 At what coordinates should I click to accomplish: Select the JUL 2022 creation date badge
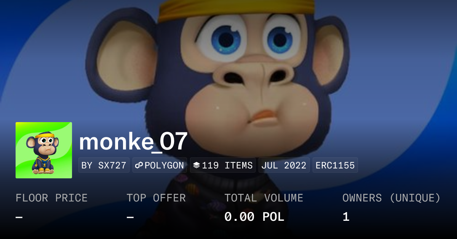(284, 165)
